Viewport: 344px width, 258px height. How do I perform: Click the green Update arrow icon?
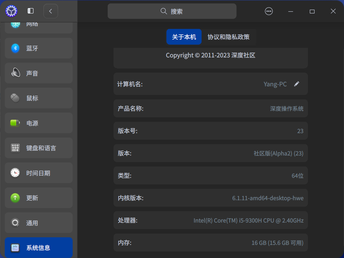pos(15,198)
